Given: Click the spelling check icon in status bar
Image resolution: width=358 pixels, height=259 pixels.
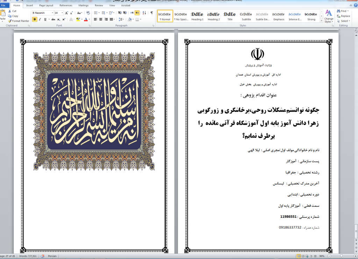Looking at the screenshot, I should pos(42,256).
